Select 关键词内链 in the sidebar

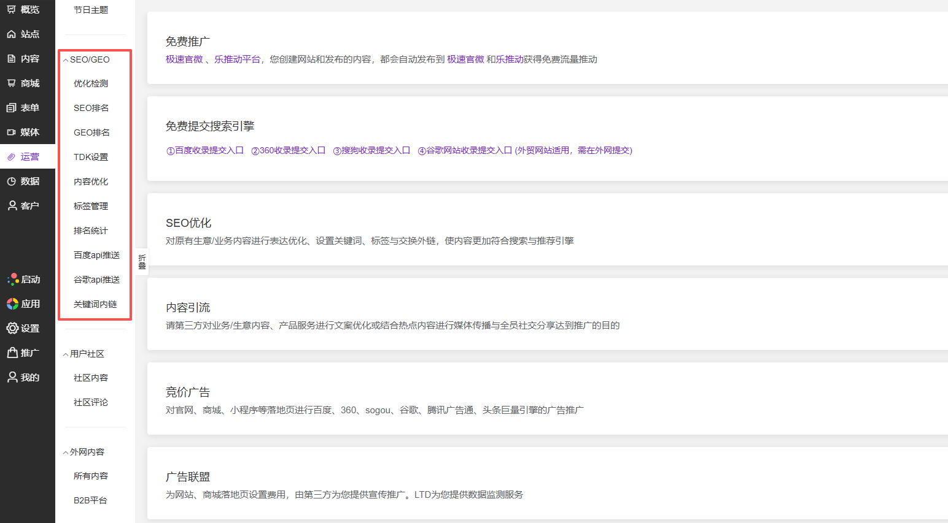[95, 304]
